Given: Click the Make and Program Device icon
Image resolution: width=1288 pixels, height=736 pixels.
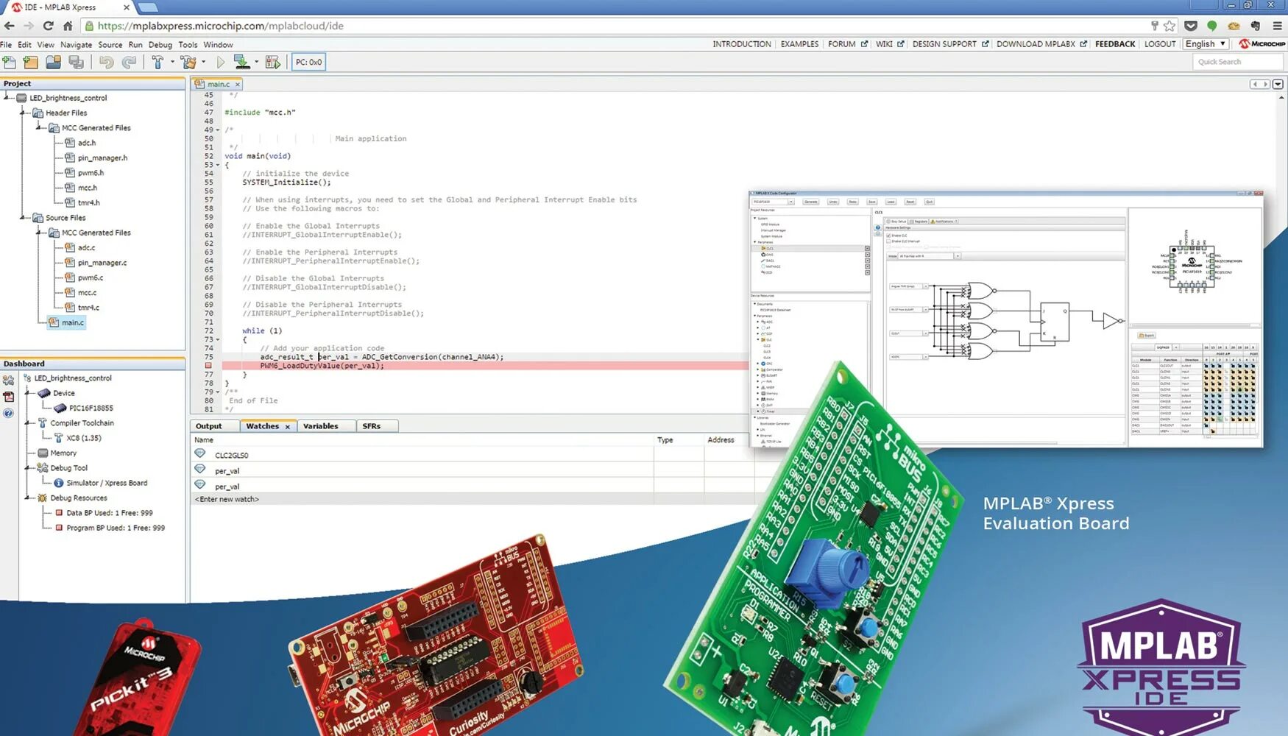Looking at the screenshot, I should click(x=241, y=63).
